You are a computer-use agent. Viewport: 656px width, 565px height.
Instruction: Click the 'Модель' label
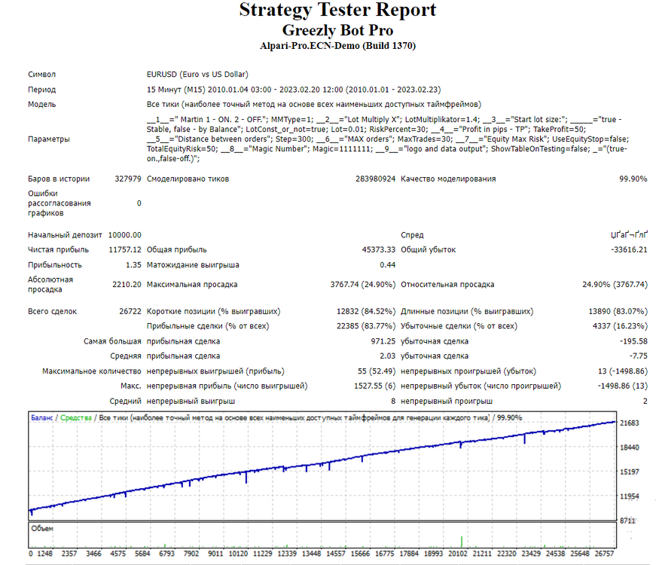click(42, 104)
